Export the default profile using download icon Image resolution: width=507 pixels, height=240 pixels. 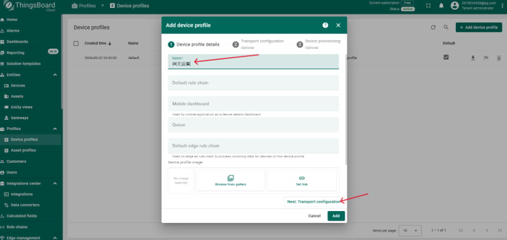pos(472,57)
